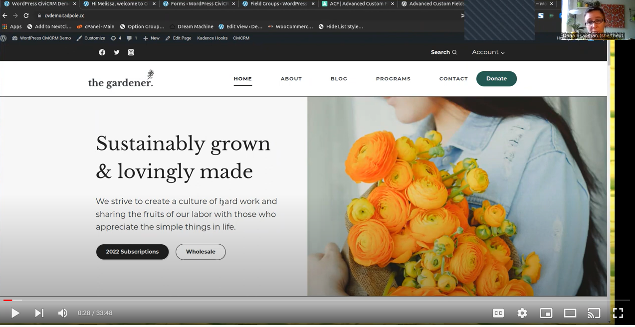The height and width of the screenshot is (327, 635).
Task: Click the webcam thumbnail of the presenter
Action: click(x=598, y=19)
